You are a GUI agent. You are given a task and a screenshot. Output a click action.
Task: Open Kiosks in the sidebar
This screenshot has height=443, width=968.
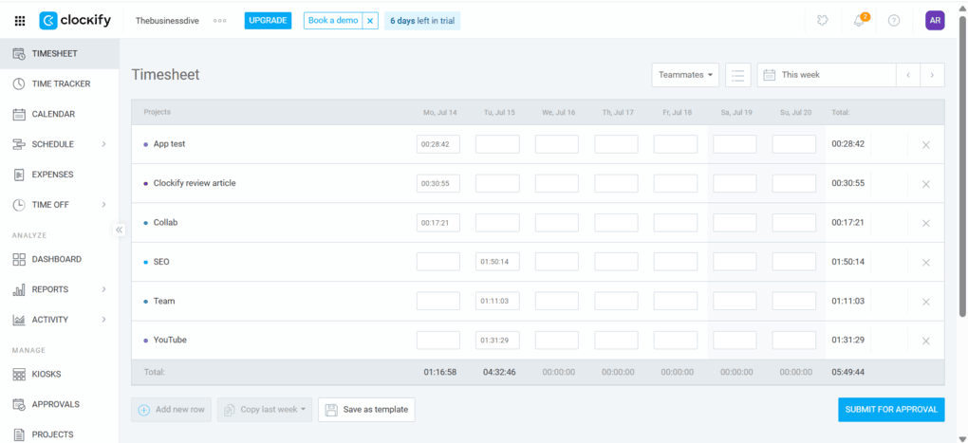coord(59,374)
